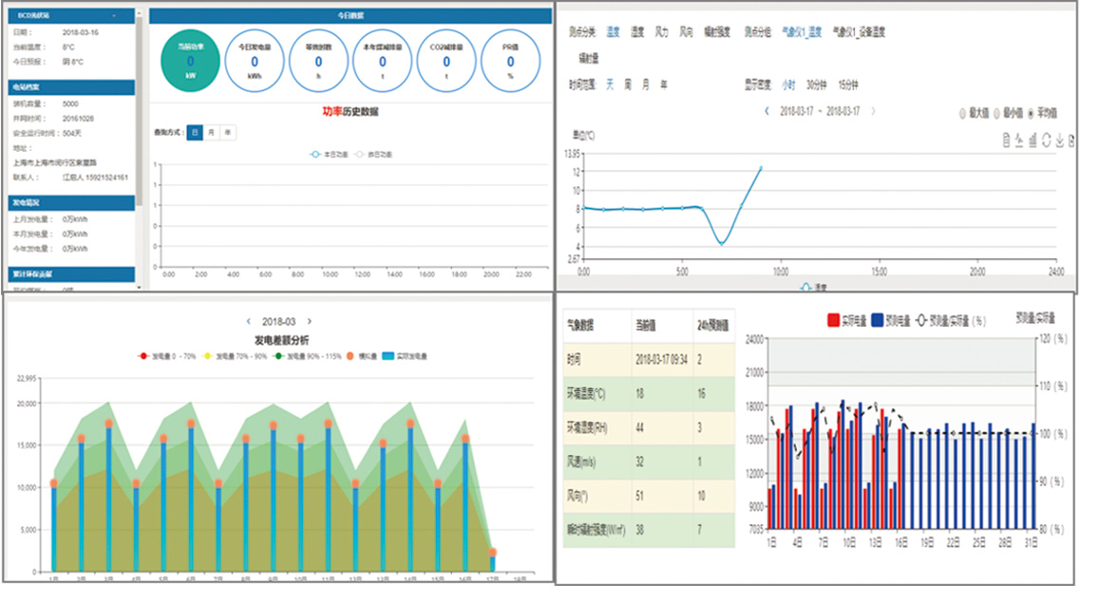Open data view icon in chart toolbar

1006,141
